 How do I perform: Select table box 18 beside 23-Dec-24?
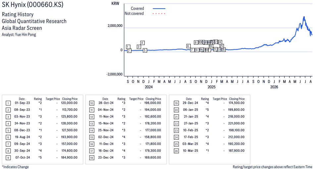pyautogui.click(x=92, y=158)
